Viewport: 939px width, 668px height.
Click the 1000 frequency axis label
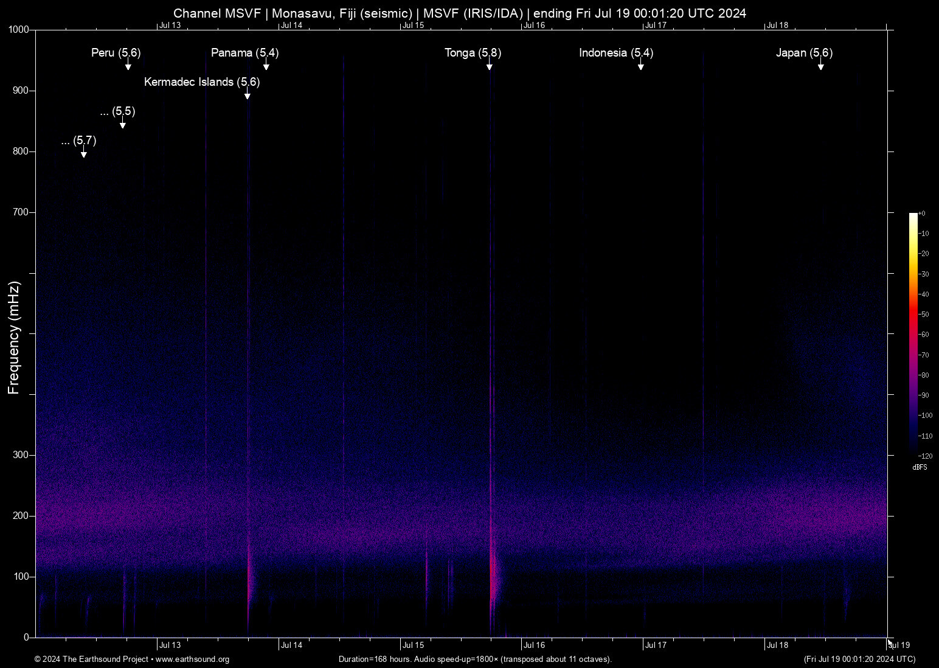(x=19, y=30)
